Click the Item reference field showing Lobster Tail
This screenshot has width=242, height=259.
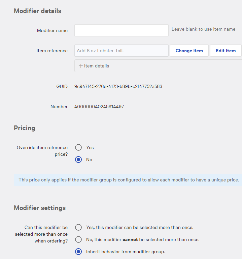pos(121,51)
